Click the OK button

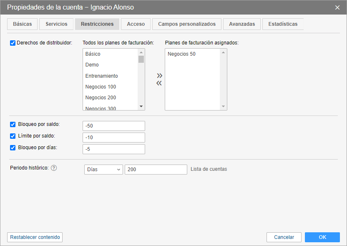click(x=322, y=237)
